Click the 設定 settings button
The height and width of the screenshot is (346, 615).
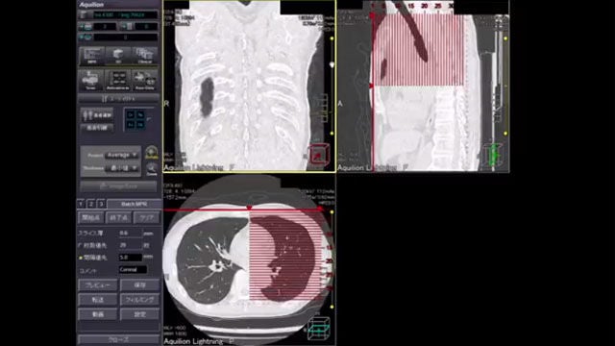click(140, 314)
